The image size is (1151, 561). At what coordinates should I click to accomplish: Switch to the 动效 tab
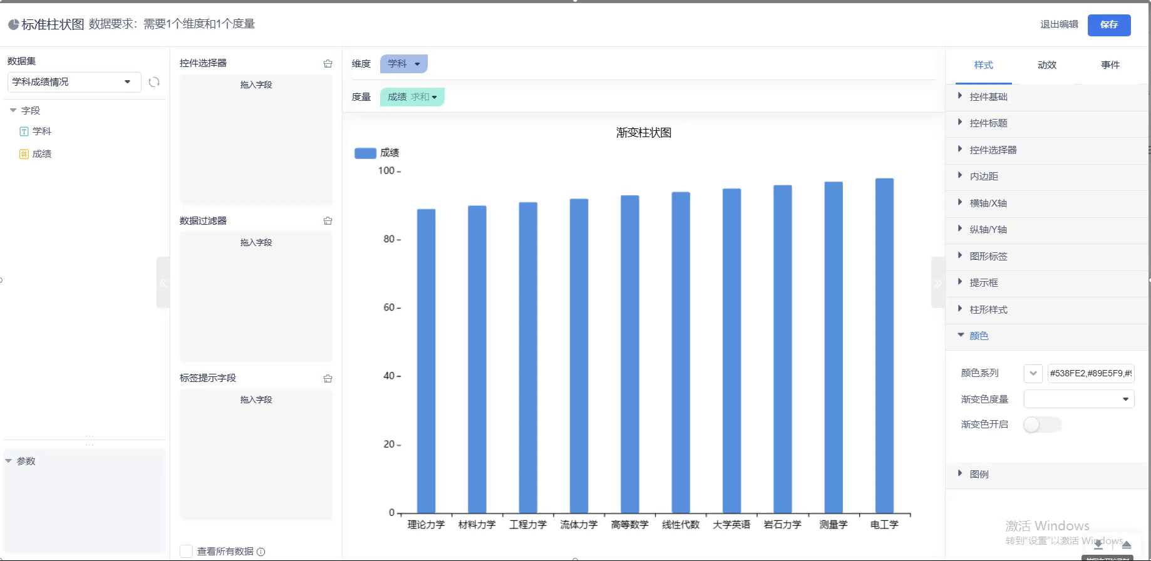(1046, 65)
